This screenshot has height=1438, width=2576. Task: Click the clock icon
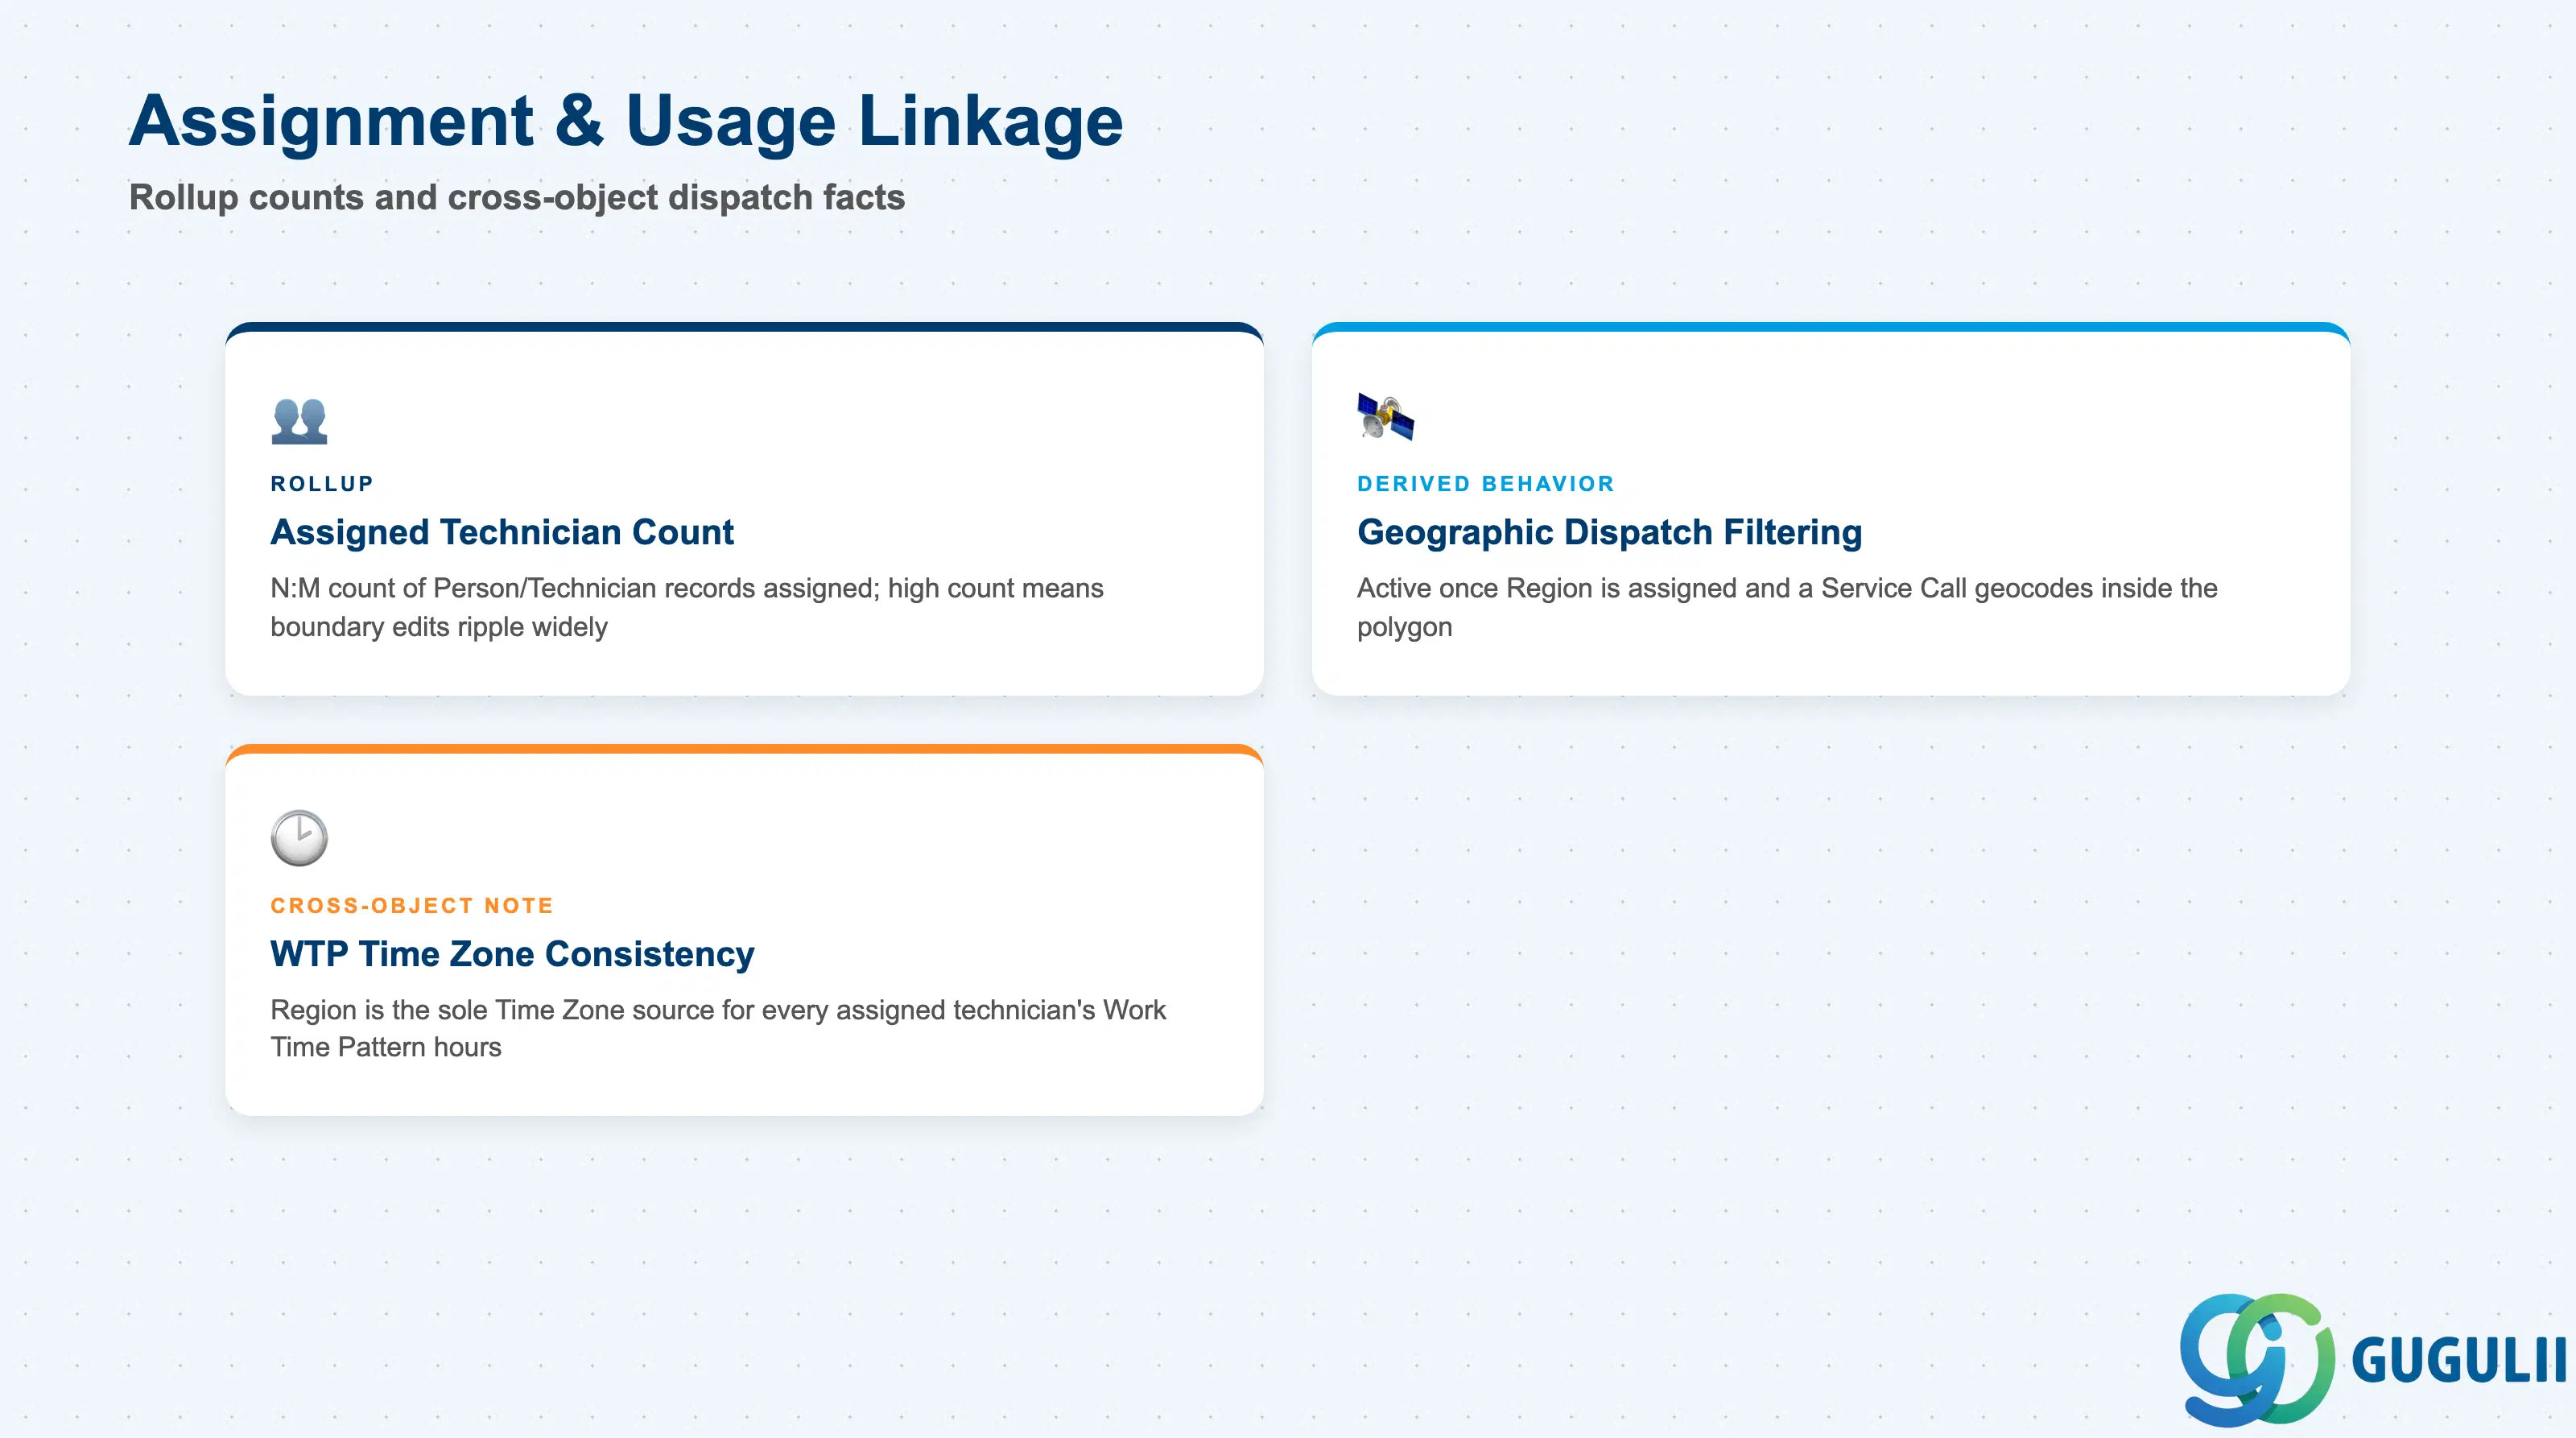(299, 838)
